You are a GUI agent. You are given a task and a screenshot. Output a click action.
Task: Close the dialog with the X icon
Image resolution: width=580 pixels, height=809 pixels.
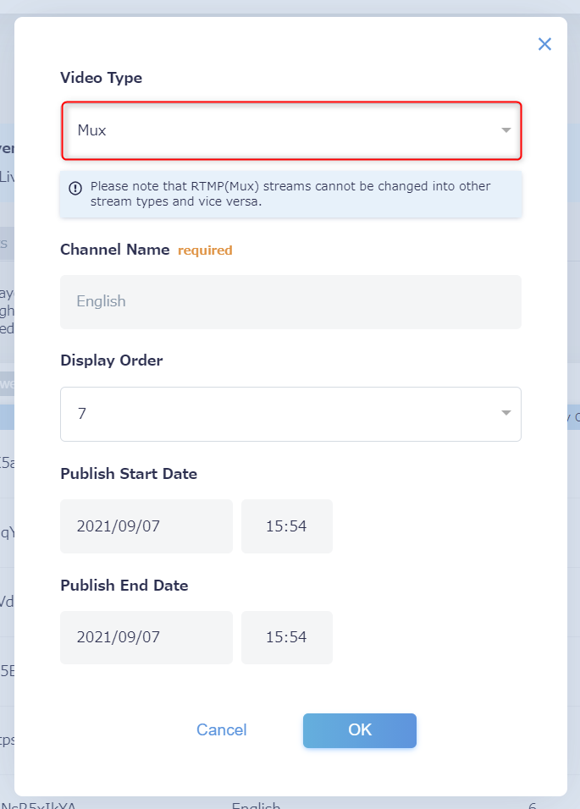pyautogui.click(x=544, y=44)
